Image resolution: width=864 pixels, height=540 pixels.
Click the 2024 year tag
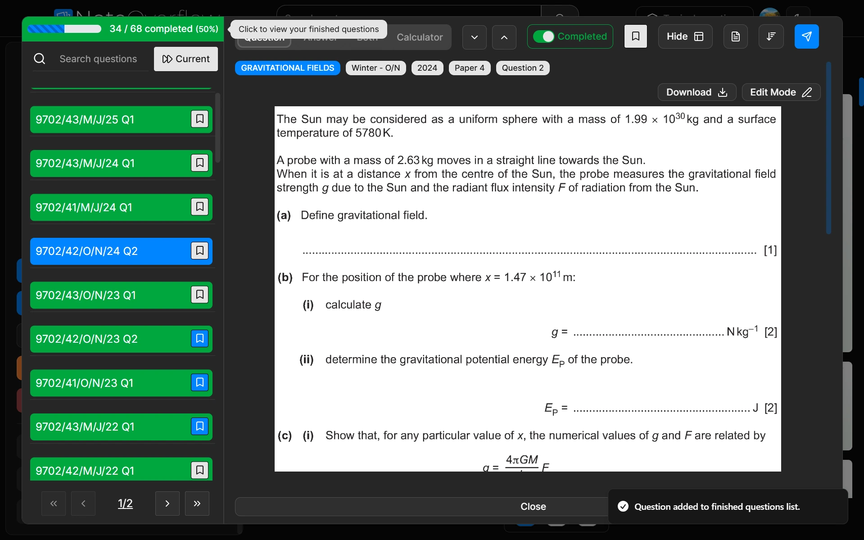click(427, 68)
